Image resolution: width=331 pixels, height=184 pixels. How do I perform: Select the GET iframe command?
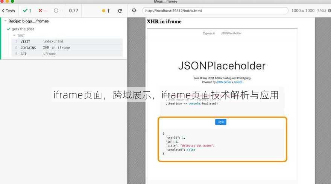[67, 54]
